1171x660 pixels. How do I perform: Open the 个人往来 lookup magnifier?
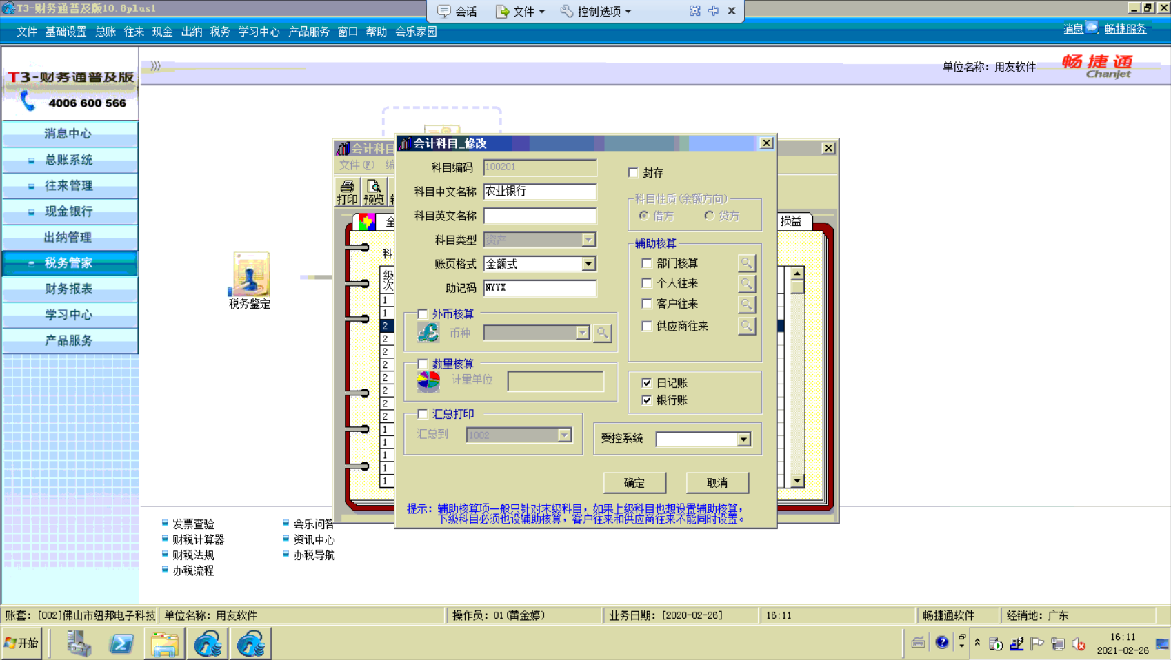(x=746, y=283)
